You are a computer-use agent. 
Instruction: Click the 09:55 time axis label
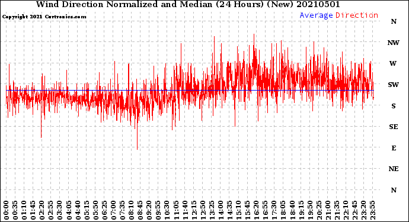point(158,210)
